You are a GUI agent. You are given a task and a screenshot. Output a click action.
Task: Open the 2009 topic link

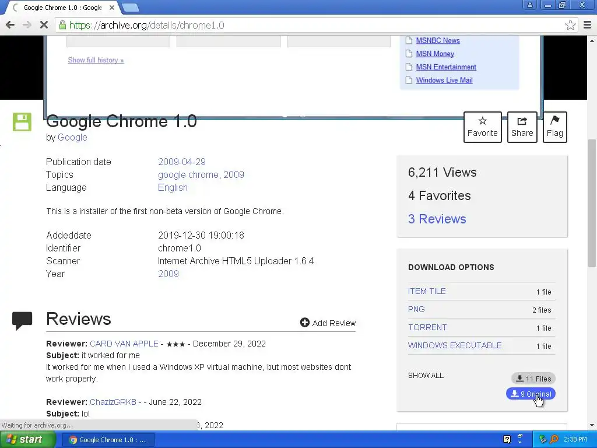click(233, 175)
